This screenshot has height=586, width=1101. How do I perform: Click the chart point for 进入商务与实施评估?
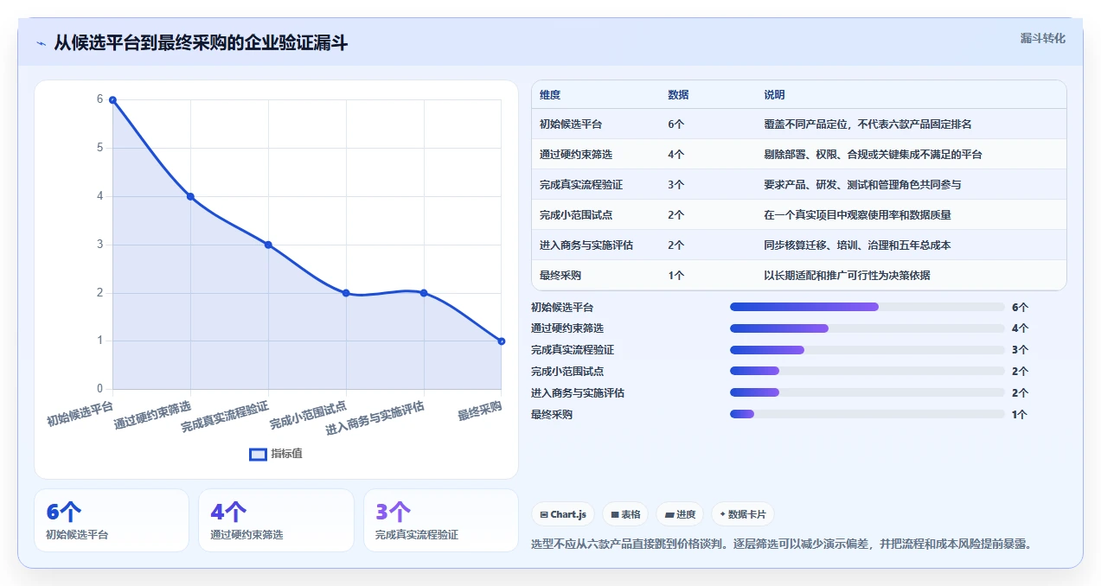[424, 293]
